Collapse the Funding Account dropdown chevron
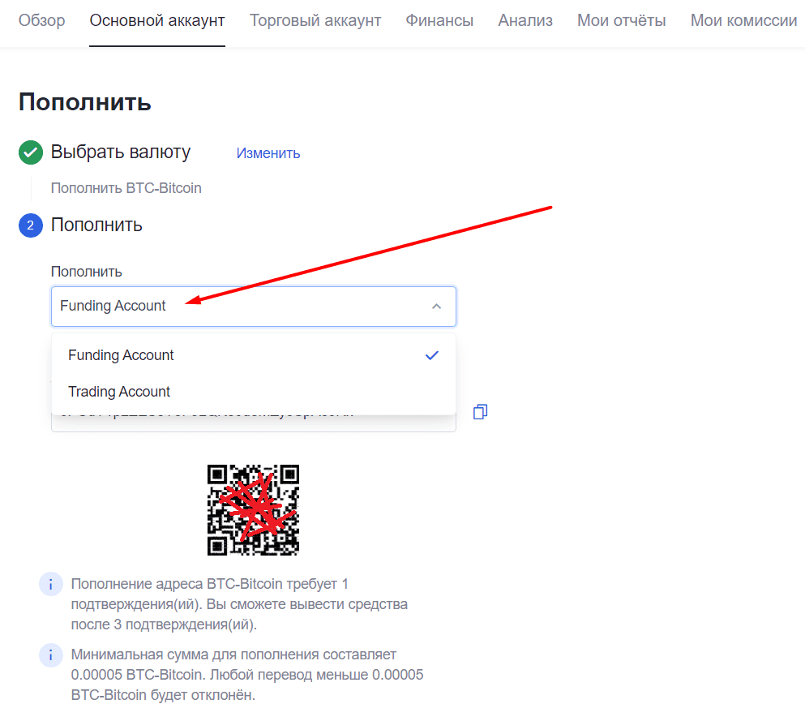The height and width of the screenshot is (721, 805). 436,307
